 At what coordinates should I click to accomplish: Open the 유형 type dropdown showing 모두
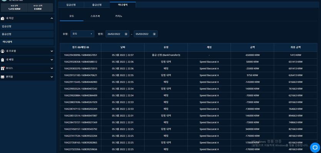point(82,34)
